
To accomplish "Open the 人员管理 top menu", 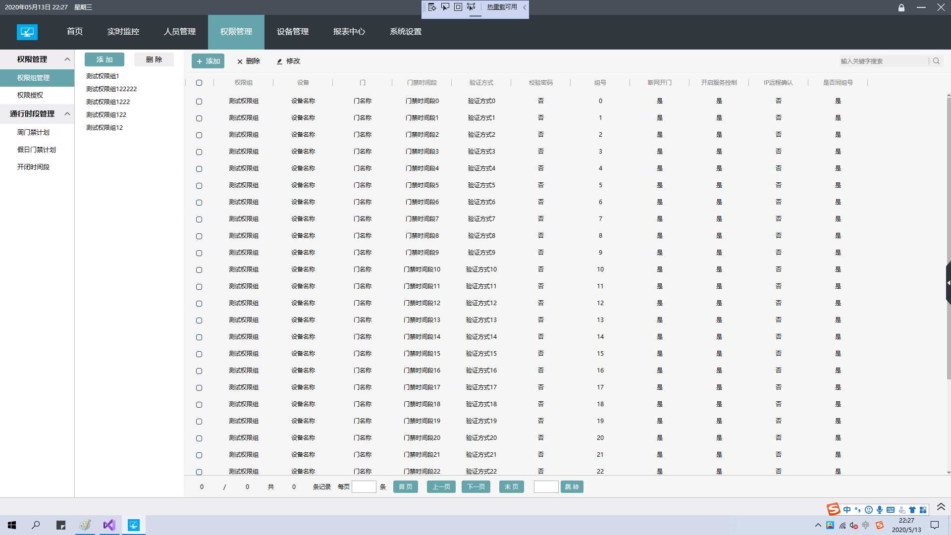I will 180,32.
